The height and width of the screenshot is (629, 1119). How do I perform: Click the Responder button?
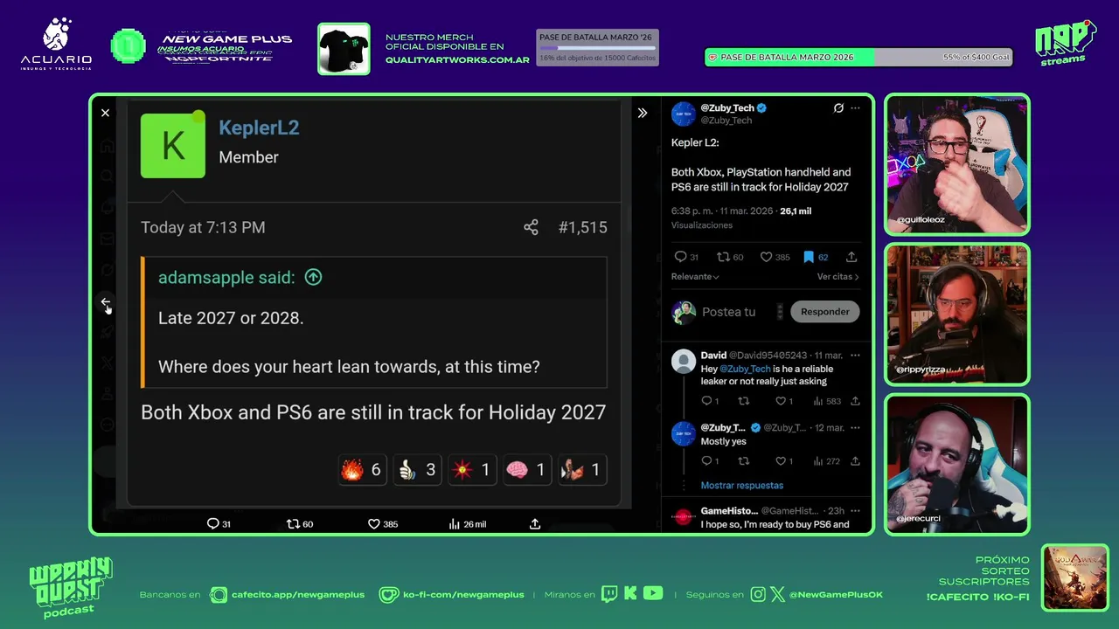(824, 312)
